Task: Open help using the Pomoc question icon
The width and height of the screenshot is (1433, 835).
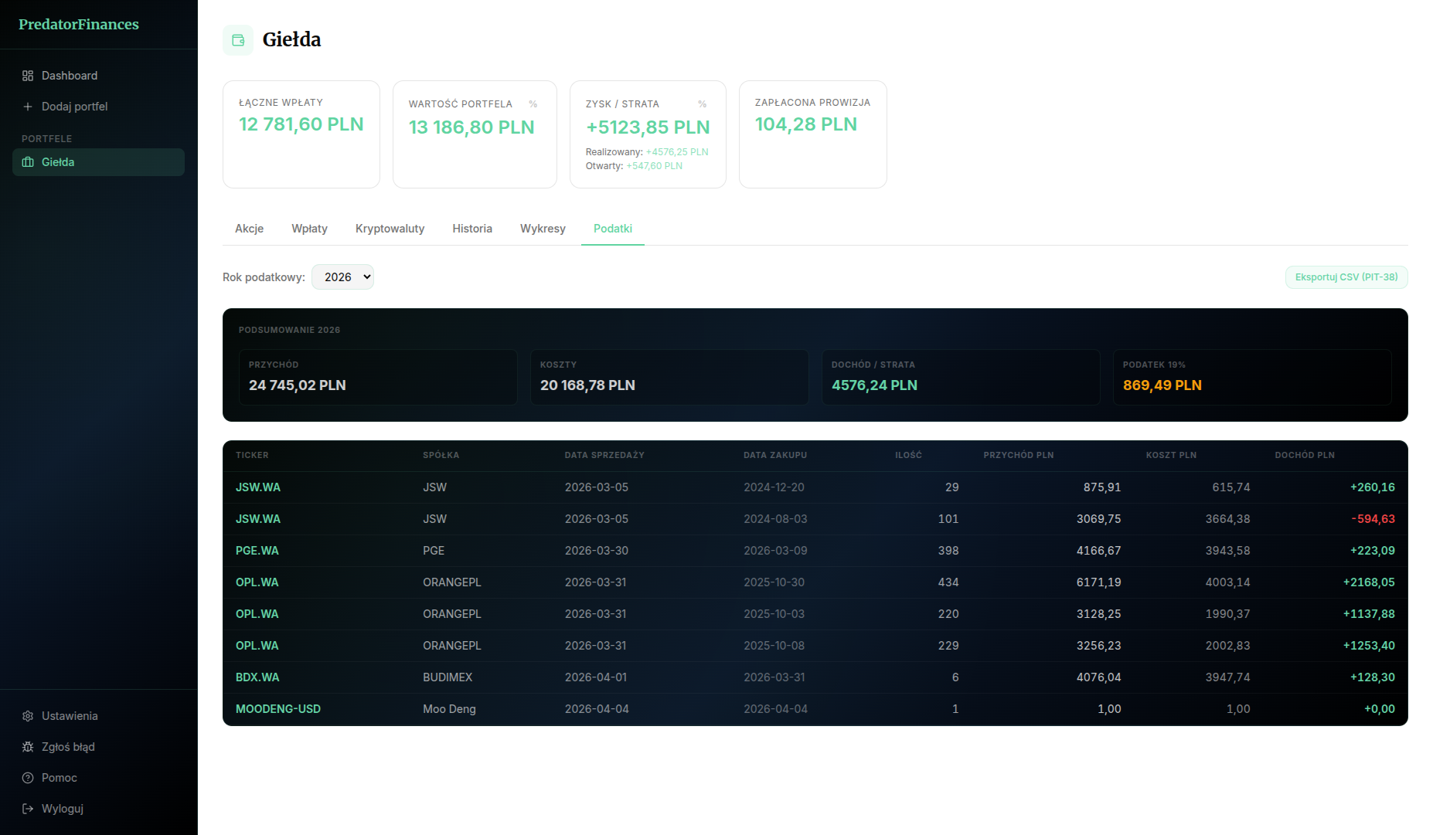Action: tap(28, 778)
